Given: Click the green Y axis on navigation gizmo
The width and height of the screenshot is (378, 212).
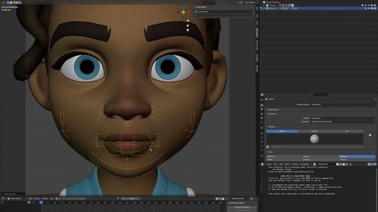Looking at the screenshot, I should [183, 12].
